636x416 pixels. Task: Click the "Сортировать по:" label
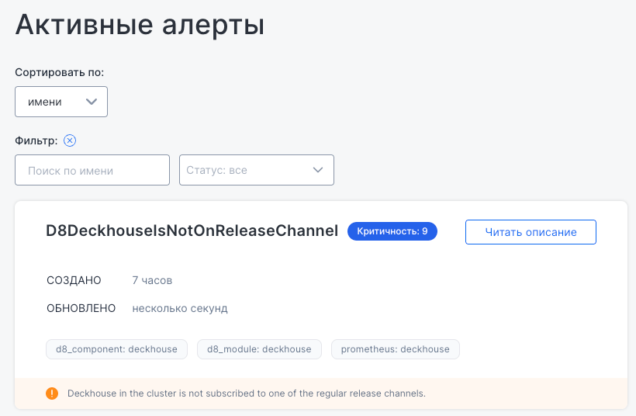click(x=60, y=72)
